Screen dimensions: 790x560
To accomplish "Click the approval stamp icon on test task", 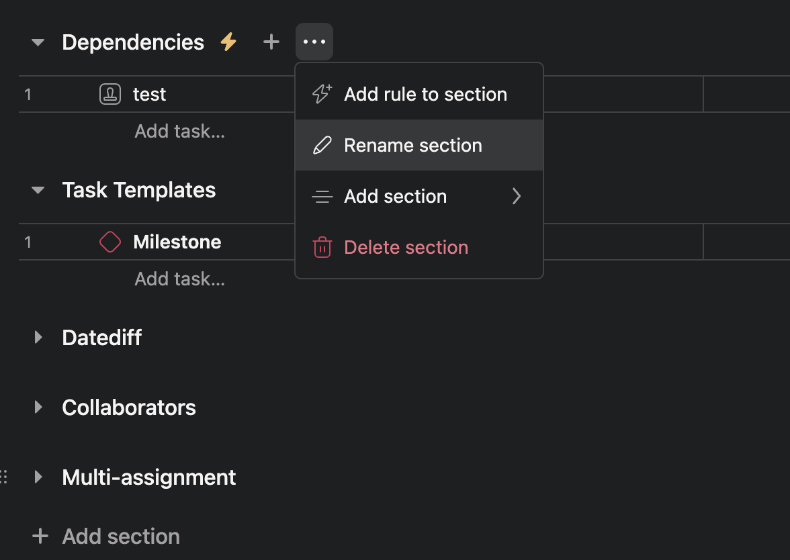I will [110, 94].
